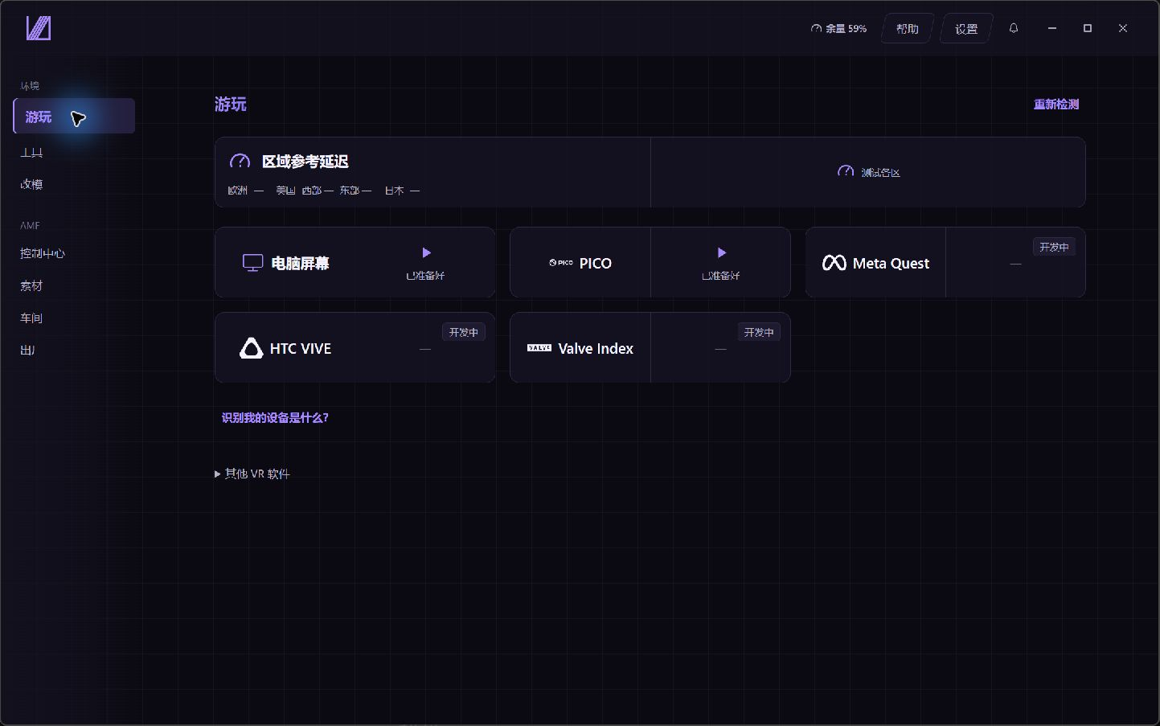Open 控制中心 in the sidebar
This screenshot has width=1160, height=726.
pos(43,253)
